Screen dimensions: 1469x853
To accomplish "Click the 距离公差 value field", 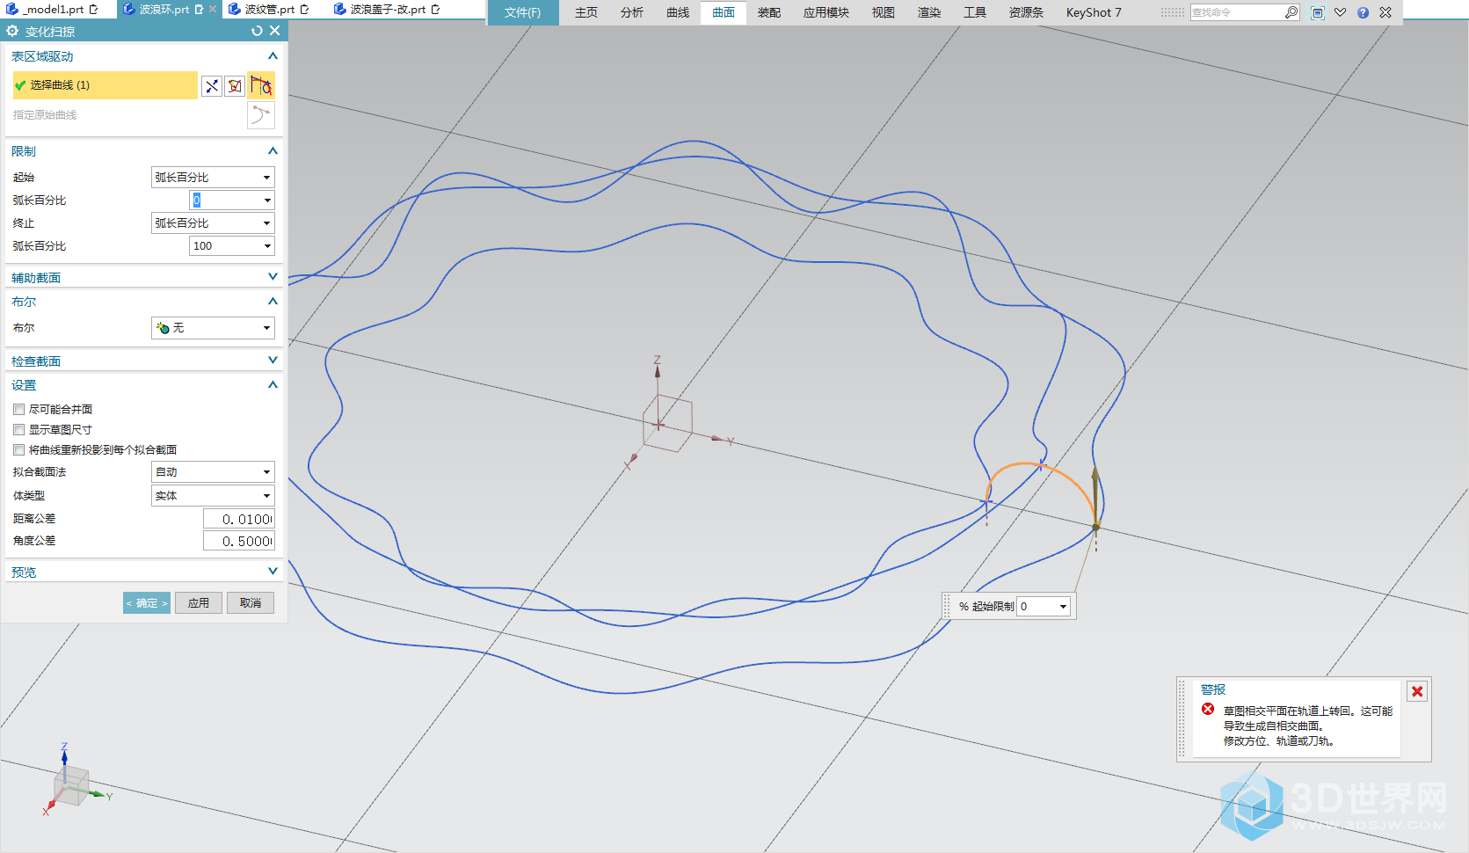I will pos(239,519).
